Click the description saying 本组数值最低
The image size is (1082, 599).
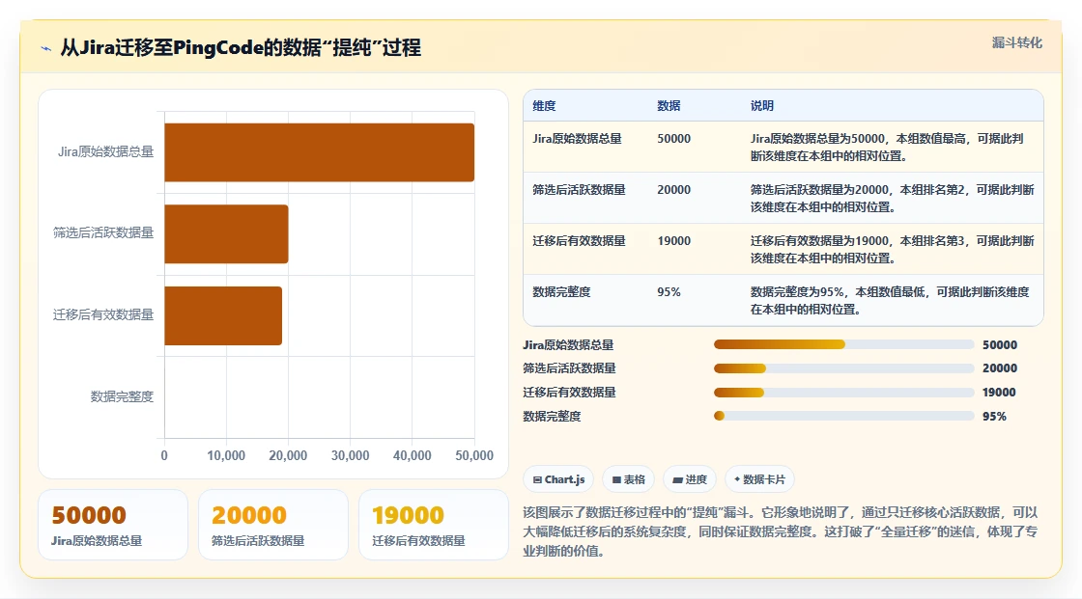[x=890, y=301]
